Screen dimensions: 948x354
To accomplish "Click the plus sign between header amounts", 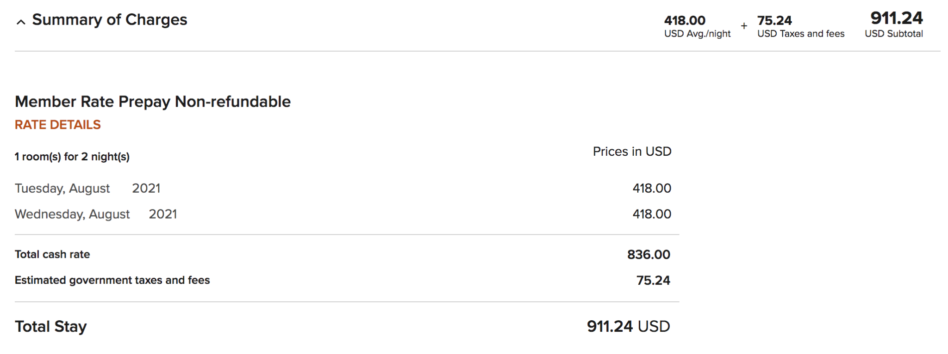I will point(744,26).
